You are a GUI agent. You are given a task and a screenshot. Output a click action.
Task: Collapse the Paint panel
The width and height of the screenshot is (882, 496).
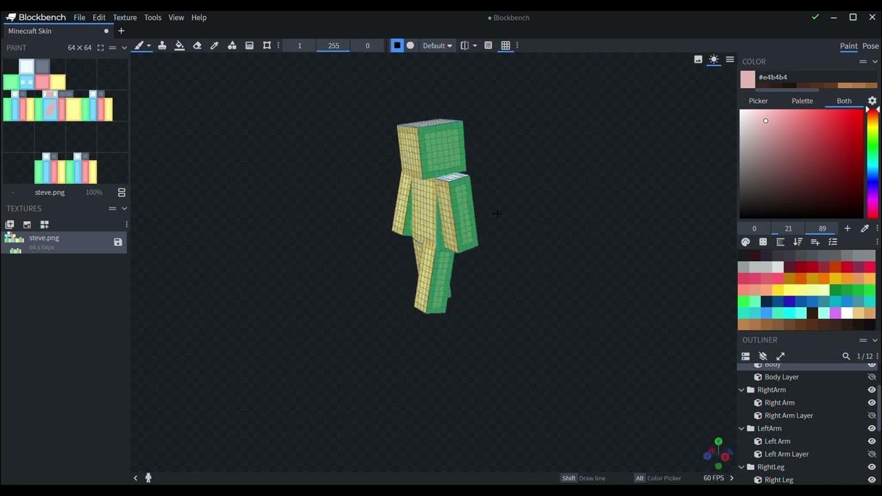click(124, 48)
